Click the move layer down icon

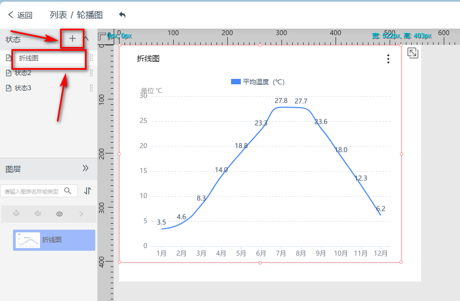(38, 214)
